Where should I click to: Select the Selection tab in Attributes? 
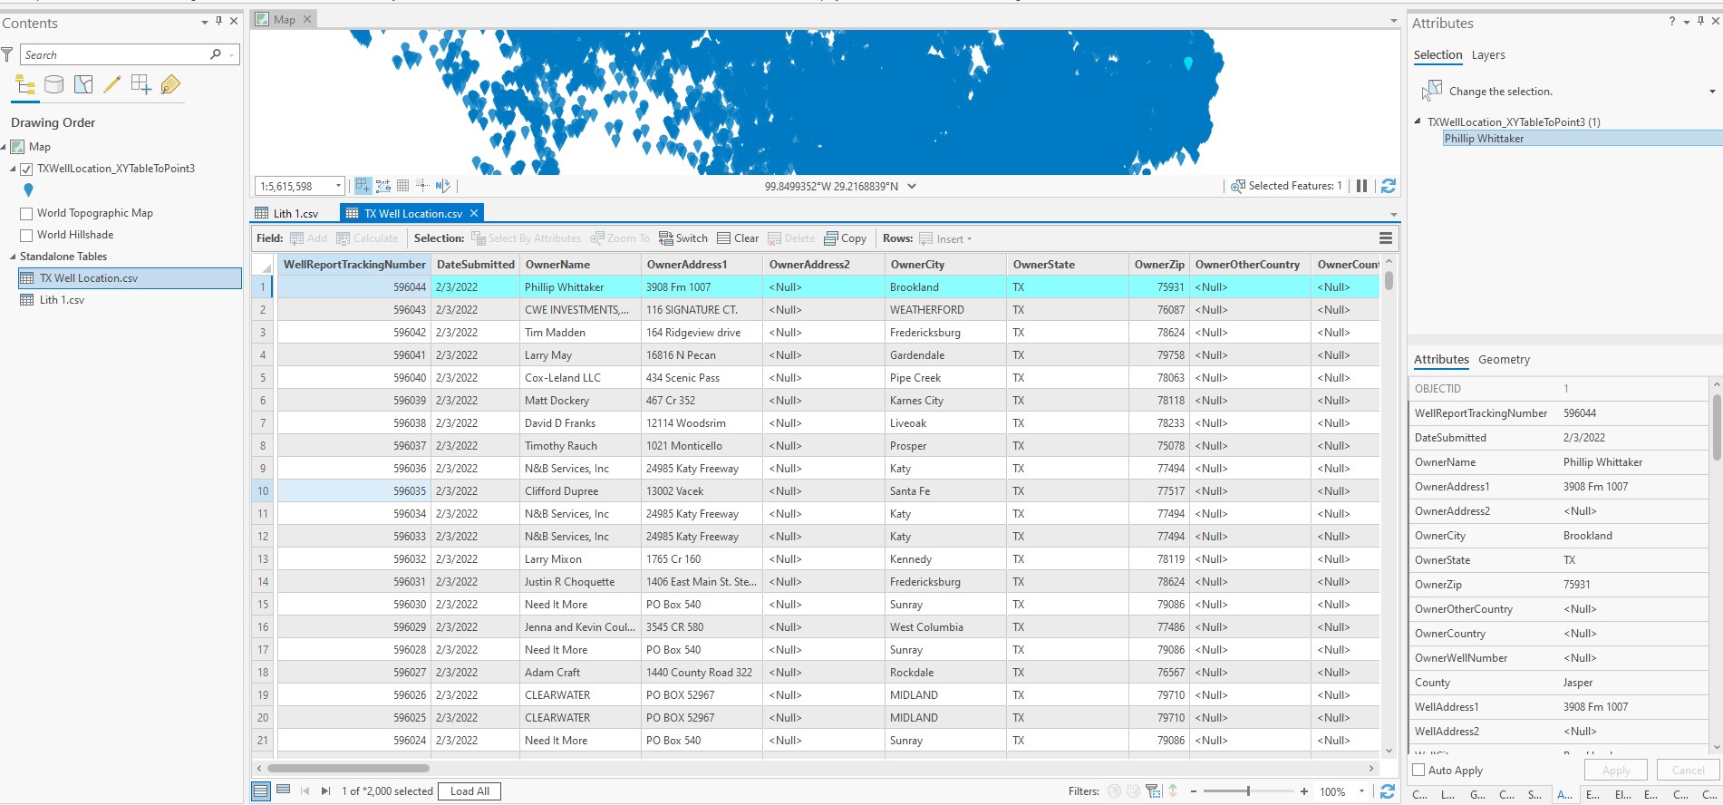pos(1437,54)
